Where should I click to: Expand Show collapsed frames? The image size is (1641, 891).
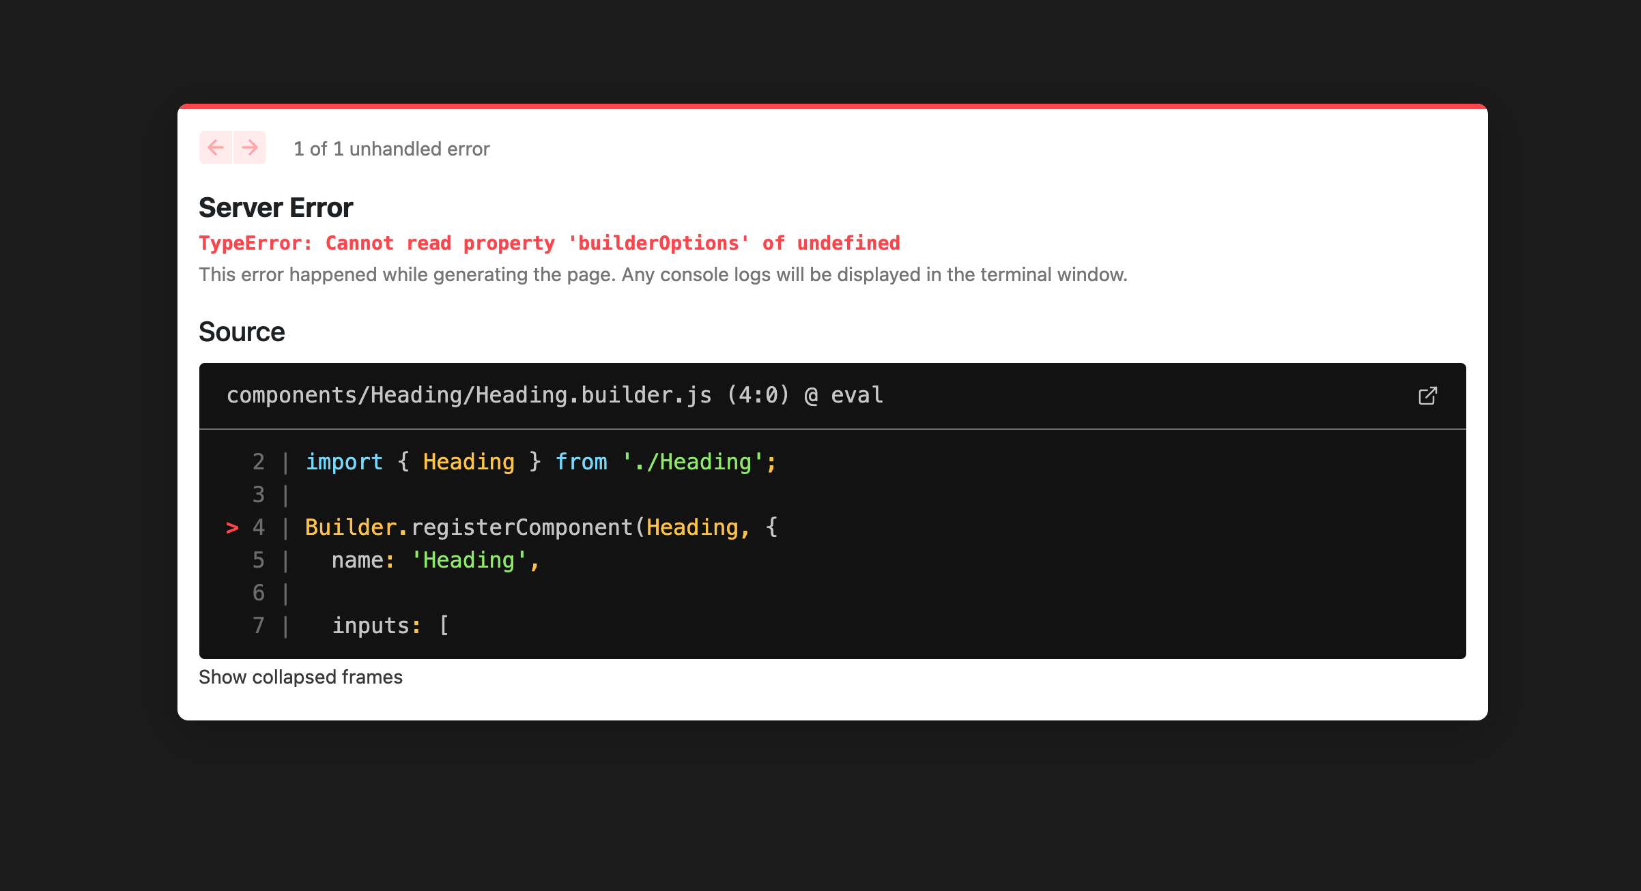300,677
